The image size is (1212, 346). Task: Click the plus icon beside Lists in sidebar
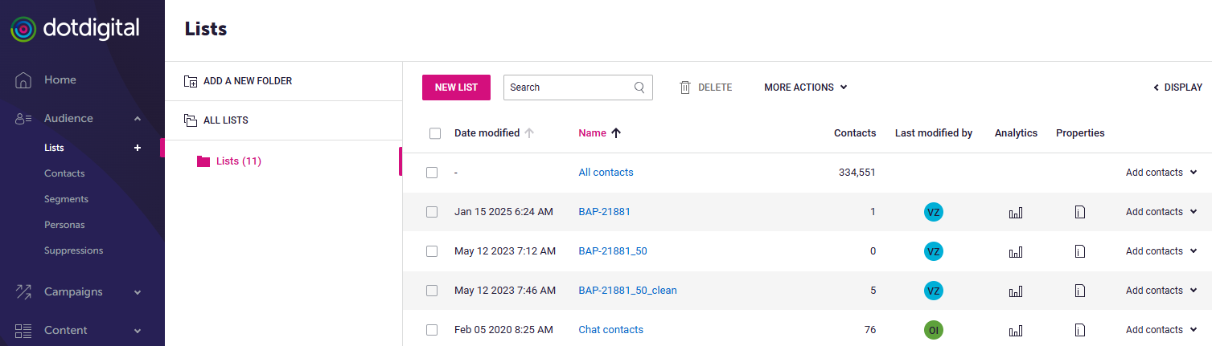(138, 148)
